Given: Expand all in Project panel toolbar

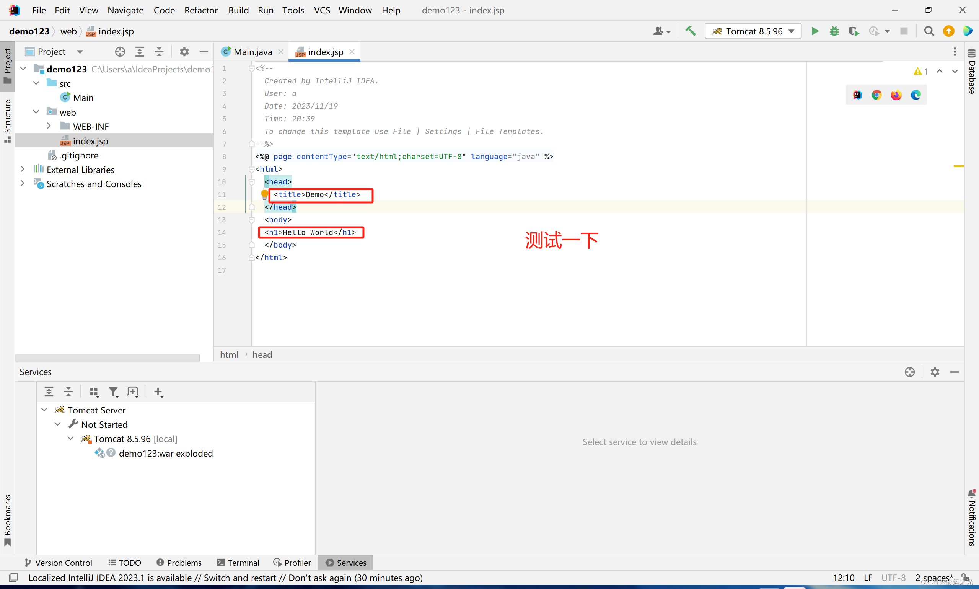Looking at the screenshot, I should pos(140,52).
